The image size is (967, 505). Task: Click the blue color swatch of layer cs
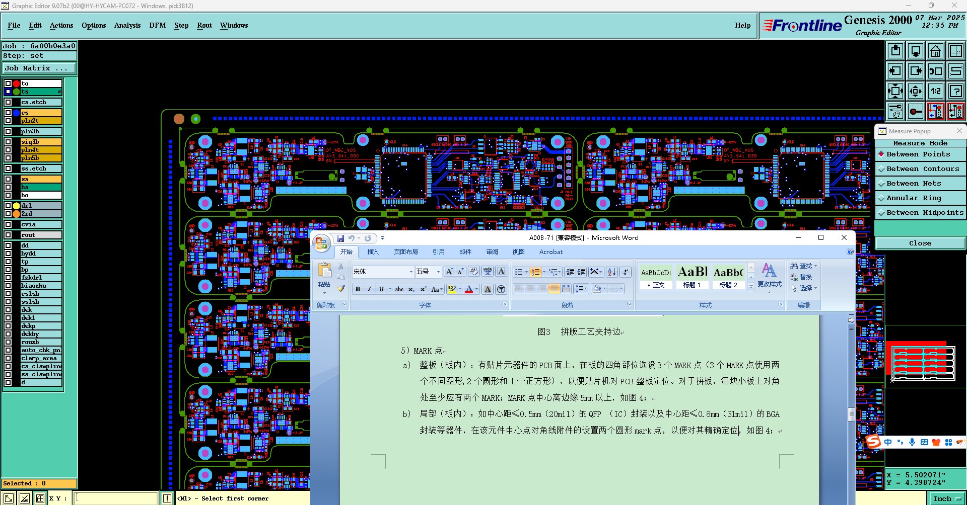click(16, 113)
